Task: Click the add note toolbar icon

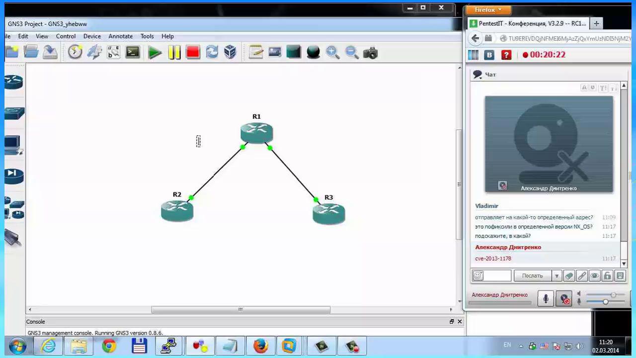Action: [256, 52]
